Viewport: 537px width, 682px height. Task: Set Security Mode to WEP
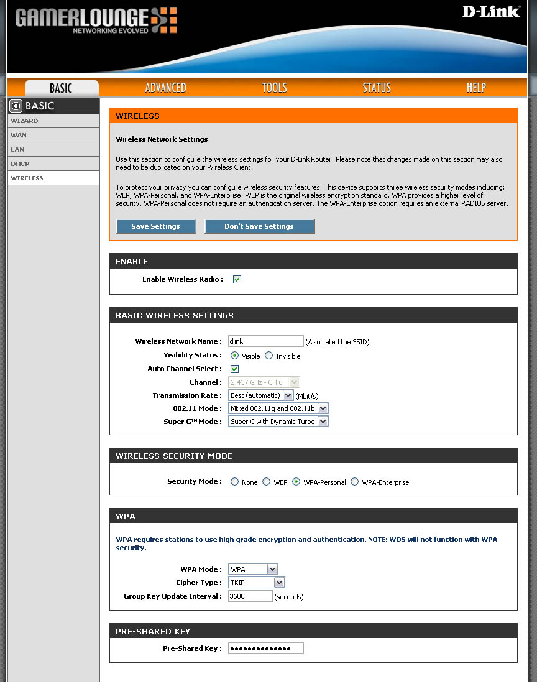click(266, 481)
